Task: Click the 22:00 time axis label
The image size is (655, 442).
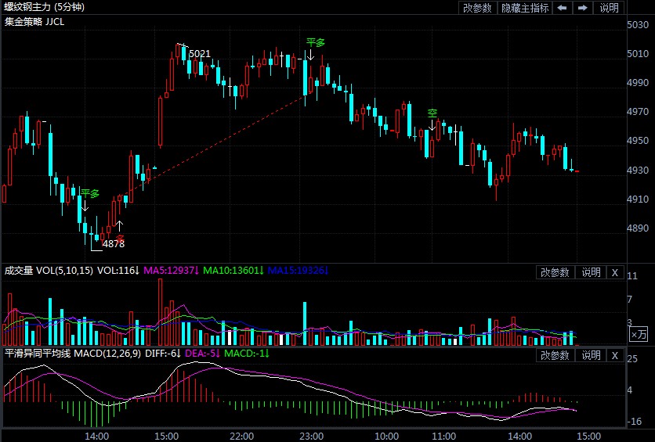Action: coord(241,437)
